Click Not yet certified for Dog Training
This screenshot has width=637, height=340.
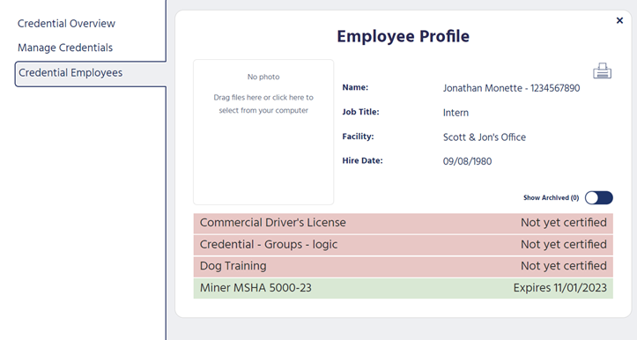[x=564, y=266]
